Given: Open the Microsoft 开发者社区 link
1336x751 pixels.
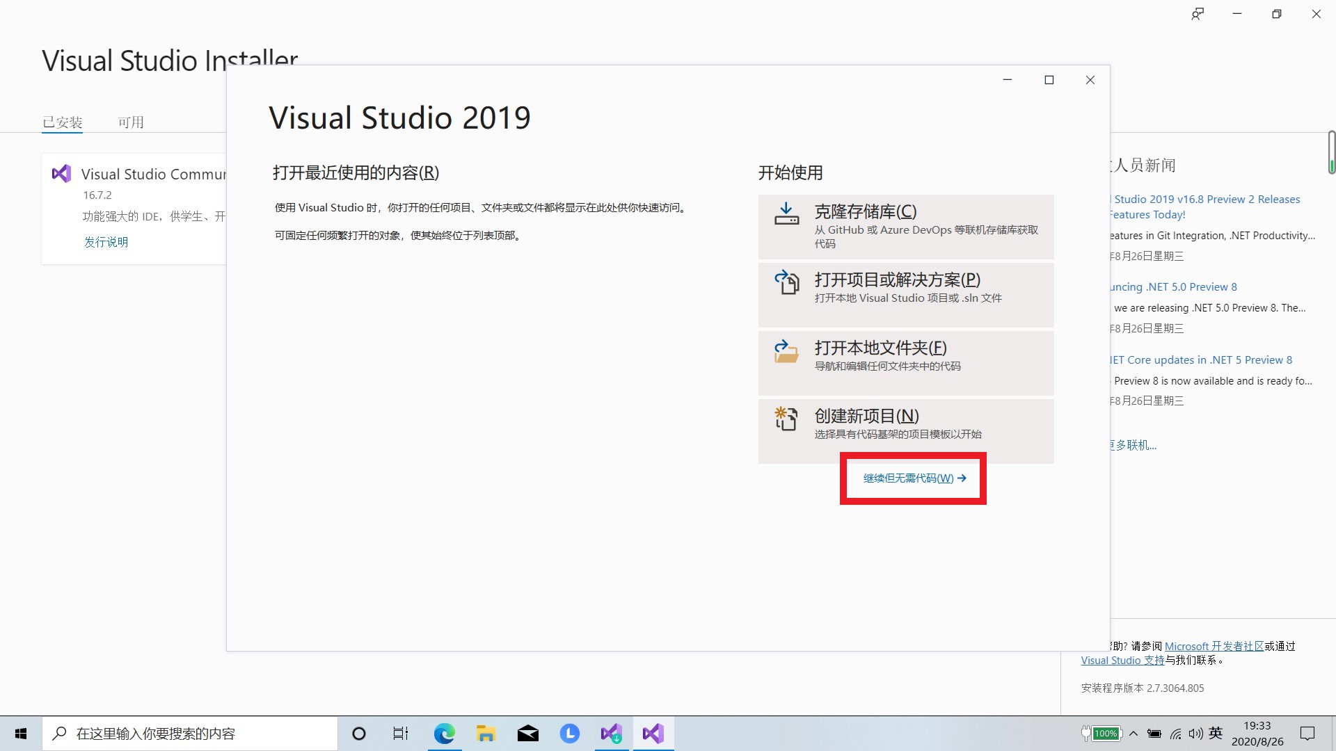Looking at the screenshot, I should pyautogui.click(x=1214, y=646).
